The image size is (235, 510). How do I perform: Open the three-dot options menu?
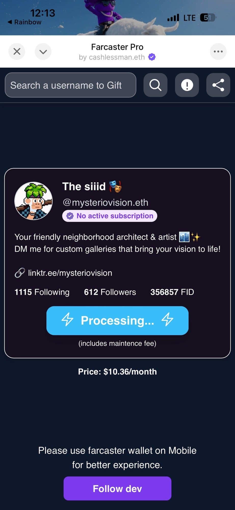(218, 52)
